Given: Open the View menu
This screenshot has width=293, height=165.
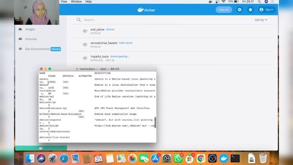Looking at the screenshot, I should [64, 1].
